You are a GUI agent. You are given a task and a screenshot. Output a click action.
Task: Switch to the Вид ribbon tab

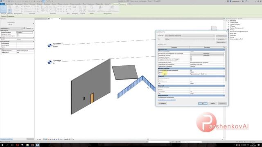[x=84, y=4]
